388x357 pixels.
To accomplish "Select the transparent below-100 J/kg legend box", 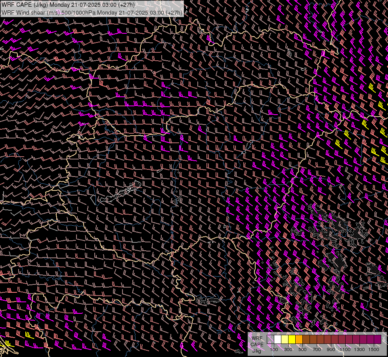I will click(x=270, y=339).
